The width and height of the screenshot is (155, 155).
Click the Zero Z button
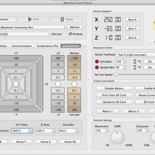click(x=133, y=38)
